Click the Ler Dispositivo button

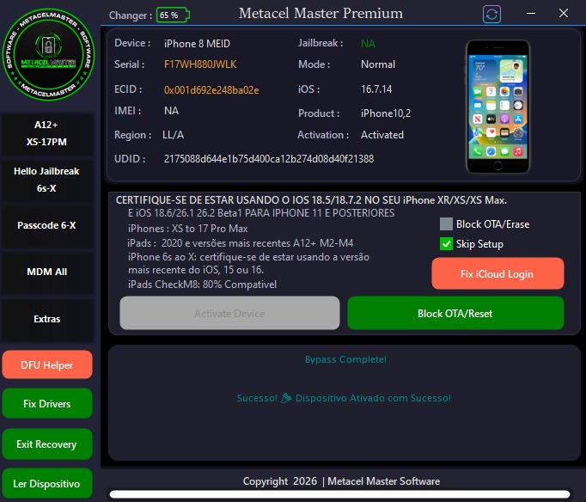pyautogui.click(x=47, y=484)
